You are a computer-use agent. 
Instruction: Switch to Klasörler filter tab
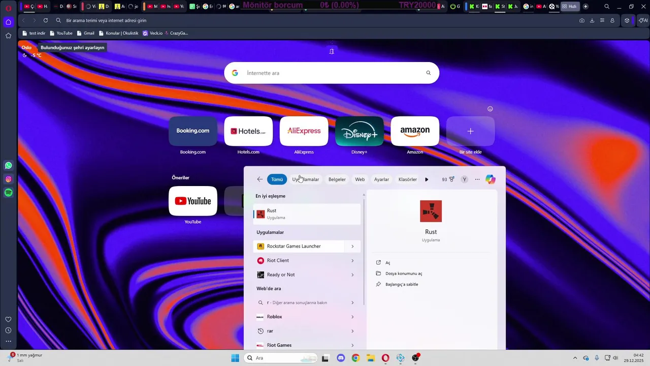coord(408,179)
